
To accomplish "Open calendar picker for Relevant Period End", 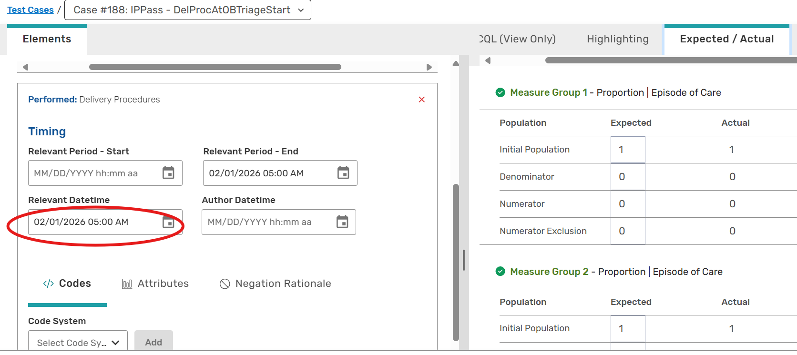I will [343, 173].
